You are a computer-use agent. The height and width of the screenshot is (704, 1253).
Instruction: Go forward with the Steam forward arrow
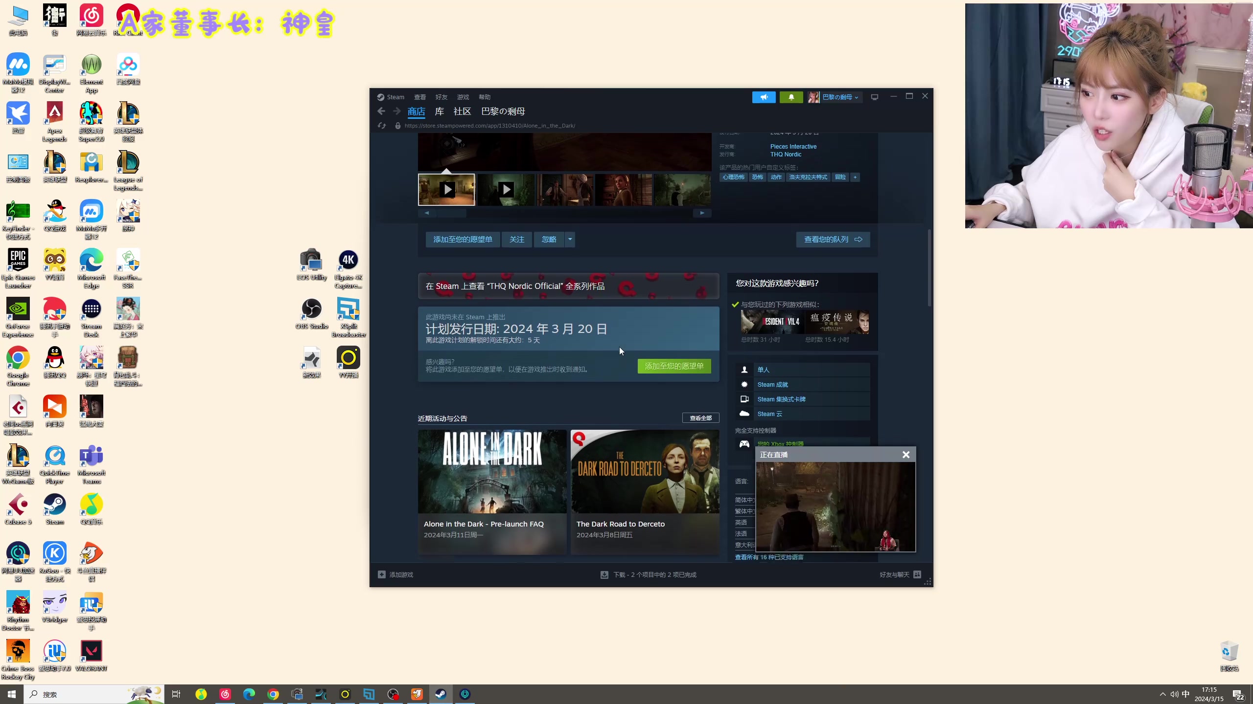[397, 111]
